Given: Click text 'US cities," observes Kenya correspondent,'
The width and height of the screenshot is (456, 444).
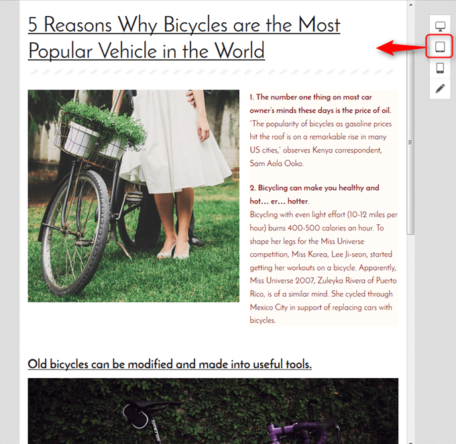Looking at the screenshot, I should (x=316, y=150).
